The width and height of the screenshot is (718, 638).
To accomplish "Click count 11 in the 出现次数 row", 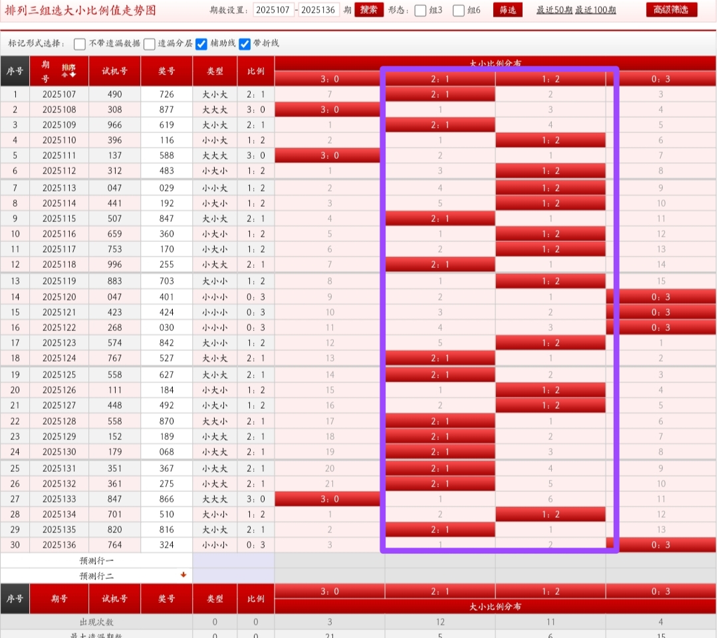I will tap(550, 623).
